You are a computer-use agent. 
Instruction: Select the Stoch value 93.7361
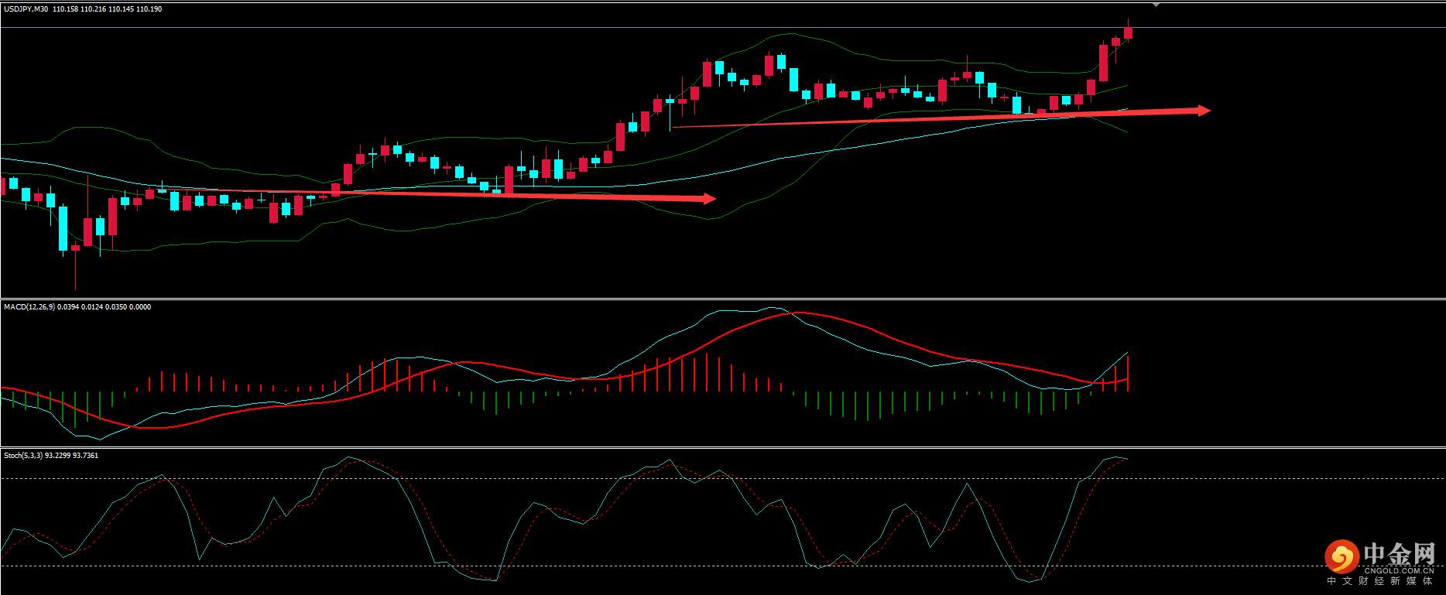click(x=85, y=456)
